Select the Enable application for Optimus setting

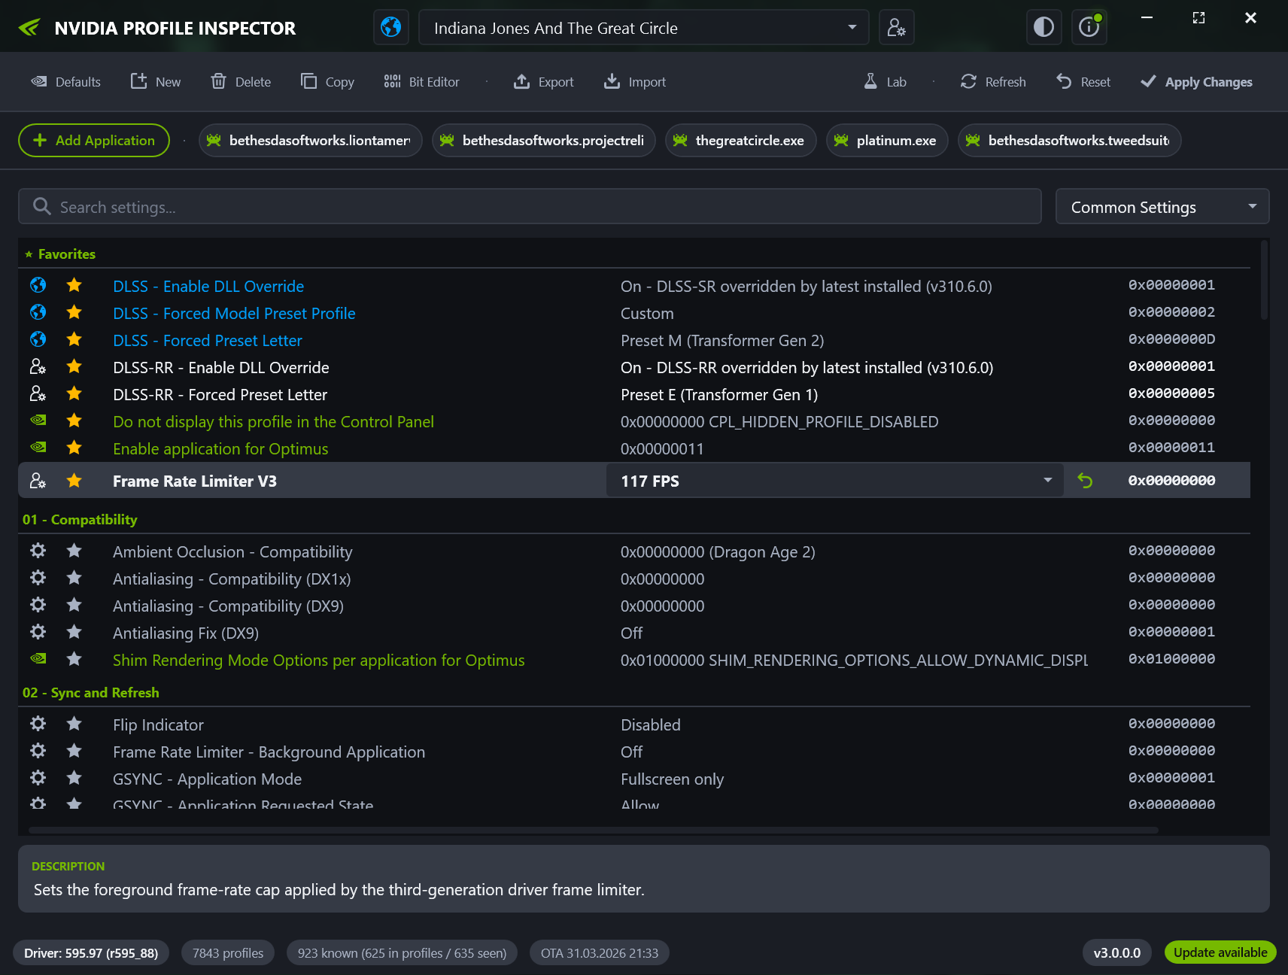click(x=220, y=449)
